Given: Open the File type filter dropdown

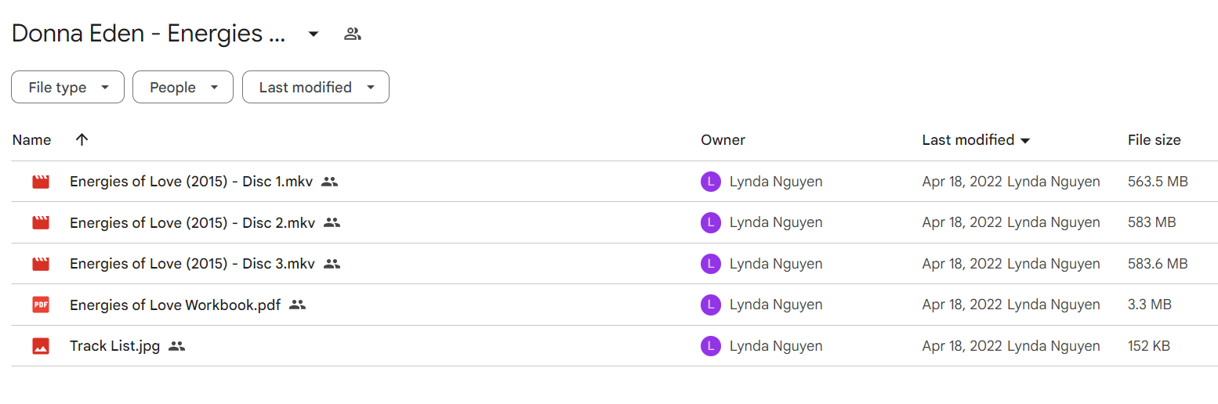Looking at the screenshot, I should point(67,87).
